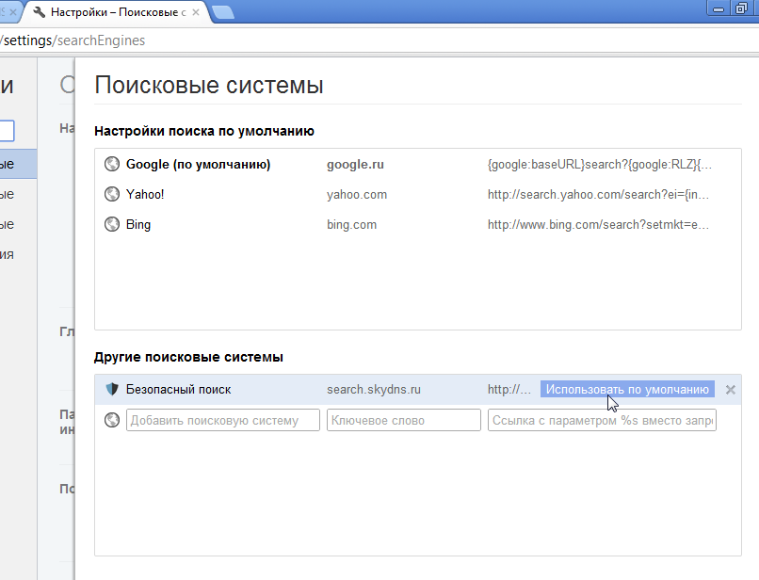Focus the Ссылка с параметром %s field
The image size is (759, 580).
tap(602, 420)
